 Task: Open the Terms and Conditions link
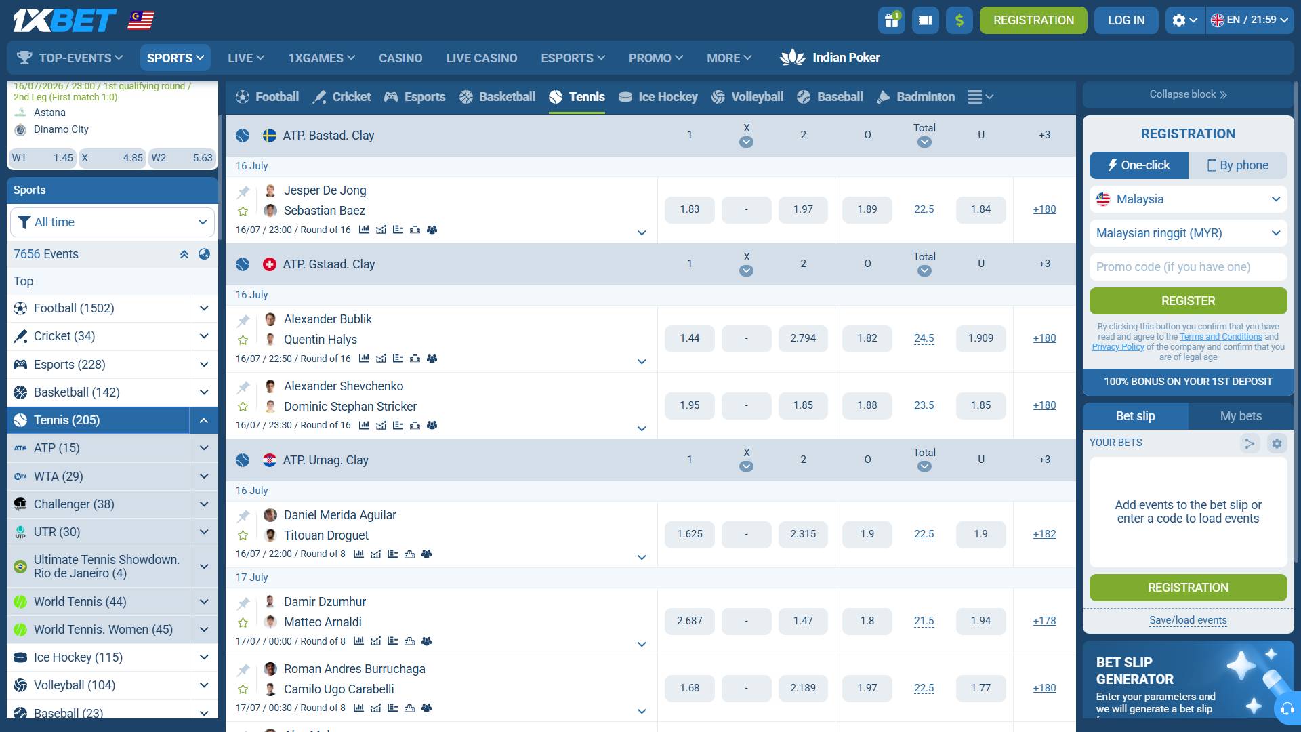(1220, 337)
